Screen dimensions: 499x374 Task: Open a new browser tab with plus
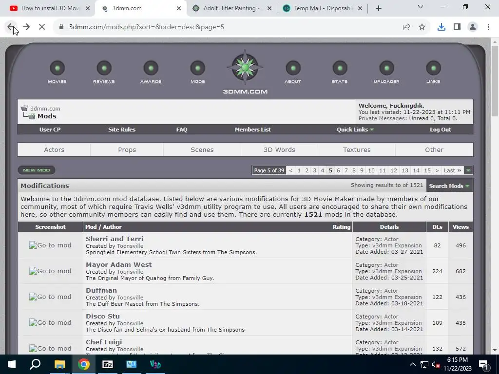click(378, 8)
